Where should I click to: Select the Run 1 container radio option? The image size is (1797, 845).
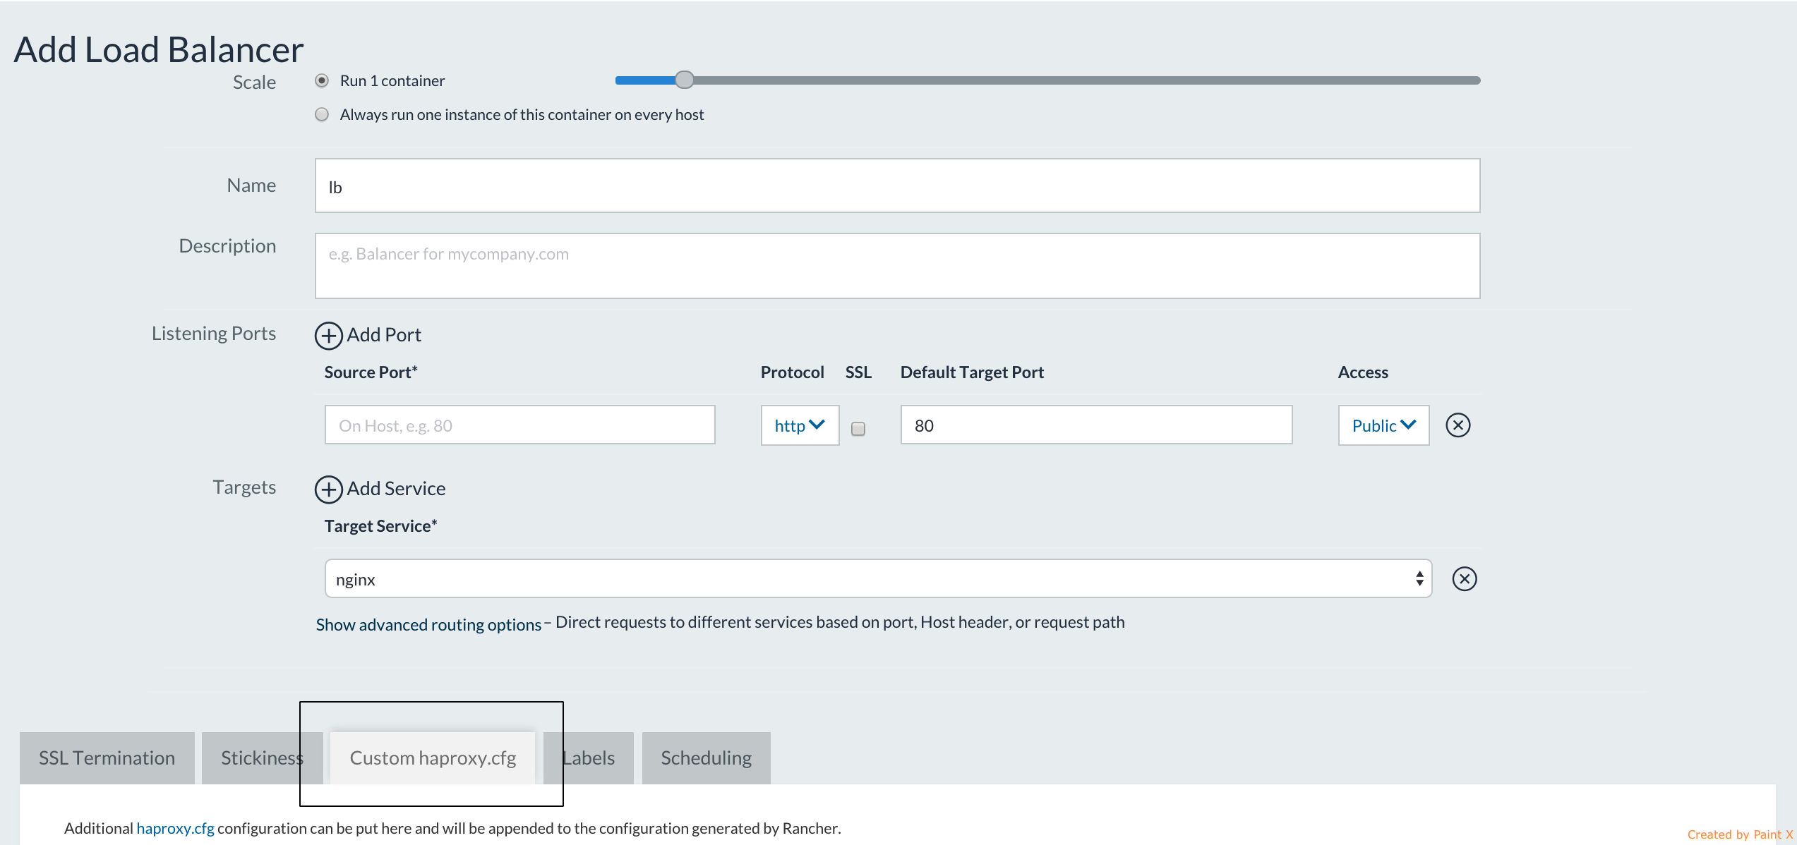coord(322,80)
